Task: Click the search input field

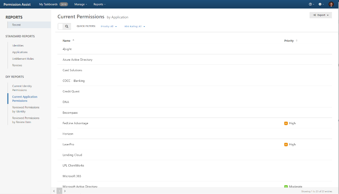Action: [x=61, y=27]
